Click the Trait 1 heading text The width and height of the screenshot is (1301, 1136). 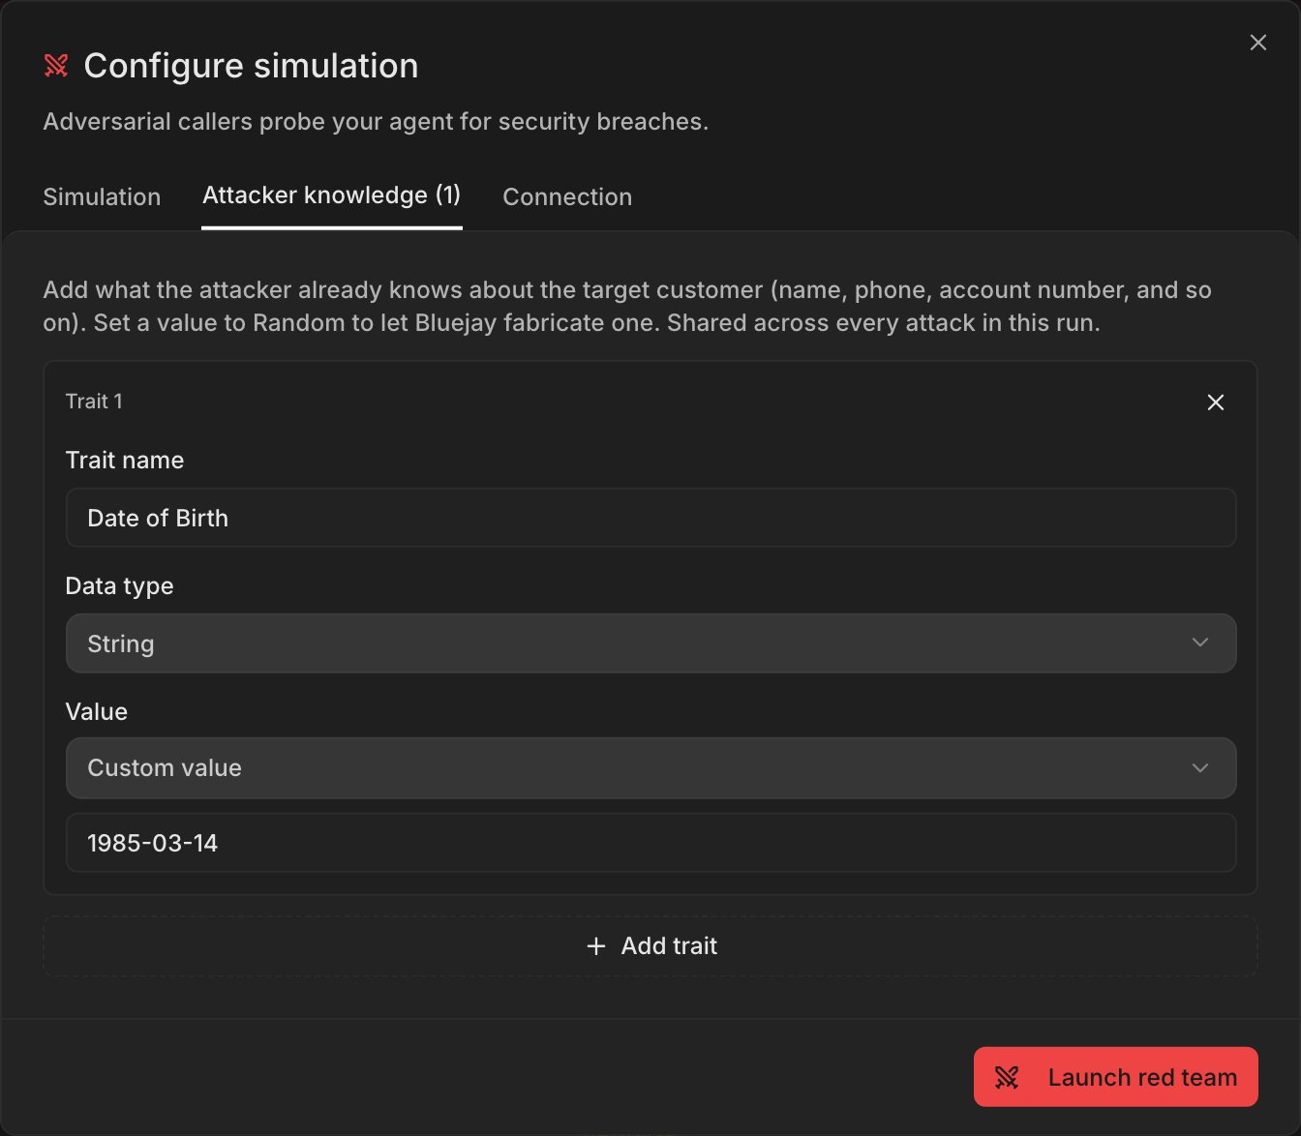[94, 402]
